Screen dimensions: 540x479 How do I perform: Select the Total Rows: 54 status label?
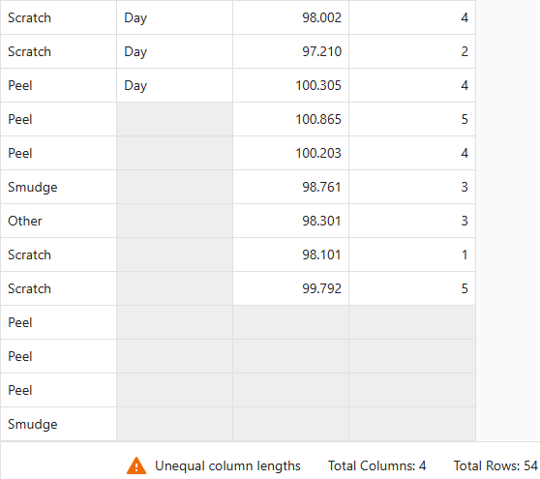click(x=495, y=465)
